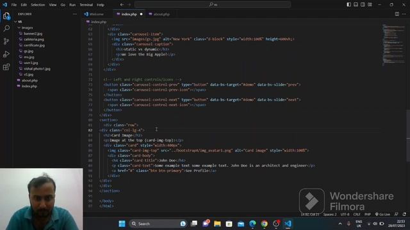Open Explorer Views and More Actions ellipsis
Screen dimensions: 410x230
(75, 14)
